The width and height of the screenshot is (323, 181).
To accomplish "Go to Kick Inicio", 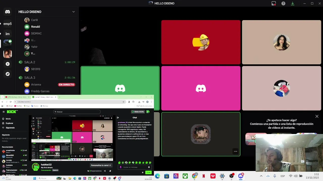I will click(x=7, y=119).
